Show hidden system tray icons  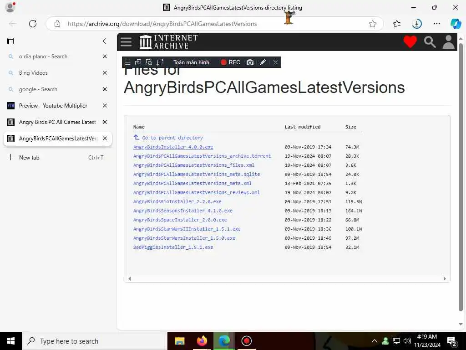click(375, 341)
